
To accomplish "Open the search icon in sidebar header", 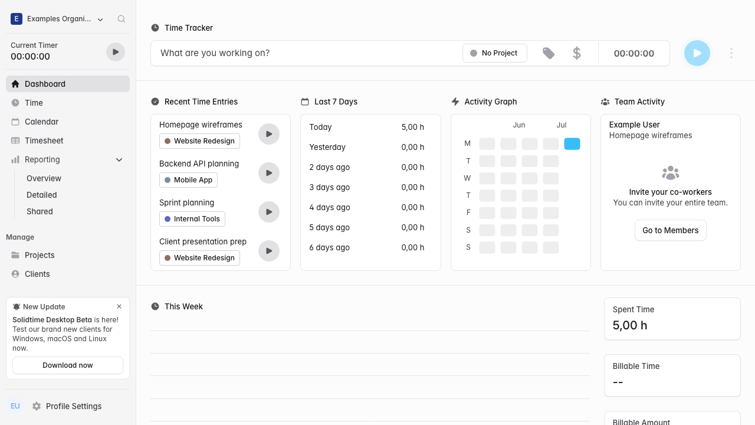I will 122,19.
